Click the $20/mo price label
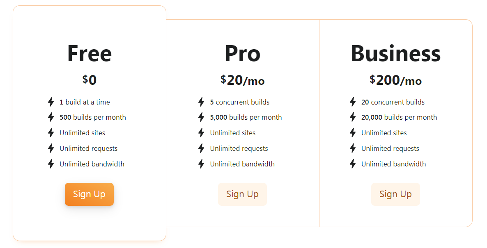 pyautogui.click(x=242, y=80)
